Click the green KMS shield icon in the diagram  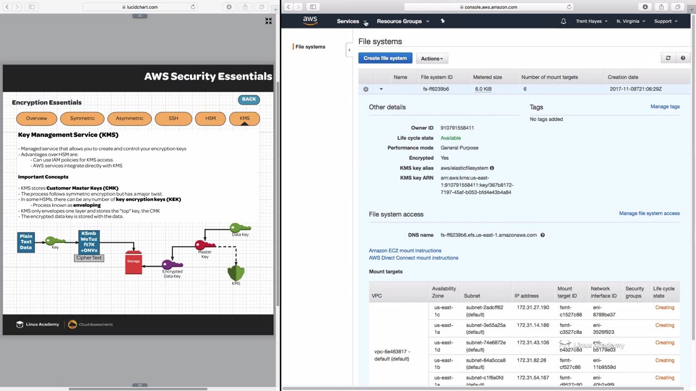(236, 272)
